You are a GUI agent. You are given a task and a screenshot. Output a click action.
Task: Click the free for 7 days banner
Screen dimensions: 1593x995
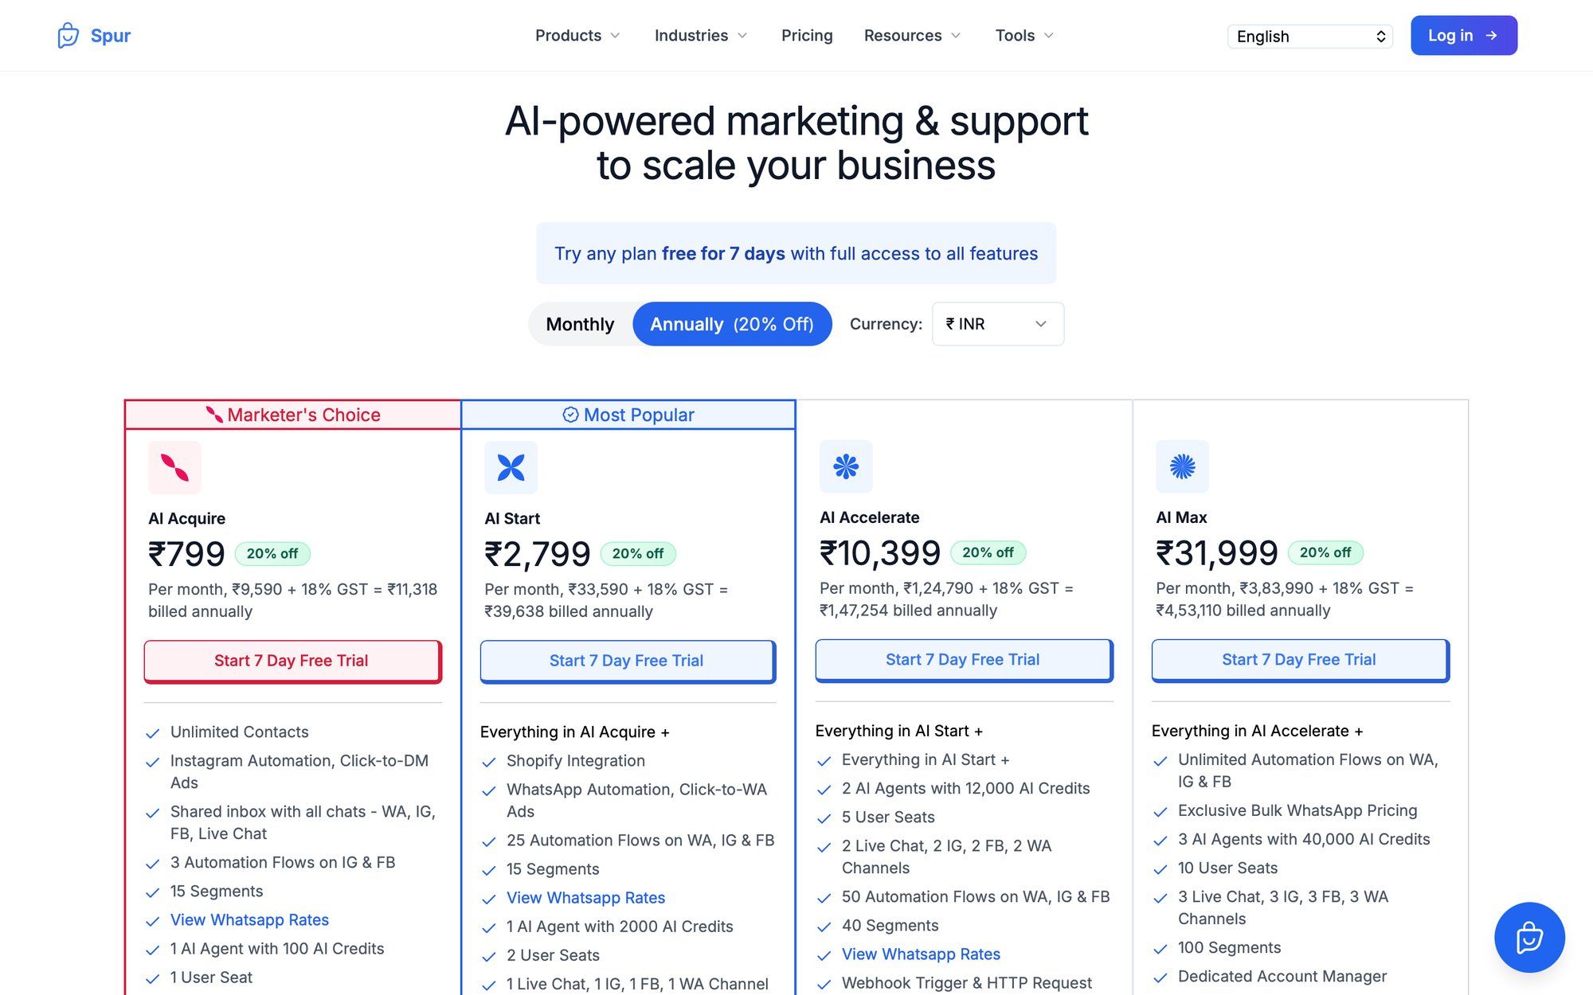point(796,253)
